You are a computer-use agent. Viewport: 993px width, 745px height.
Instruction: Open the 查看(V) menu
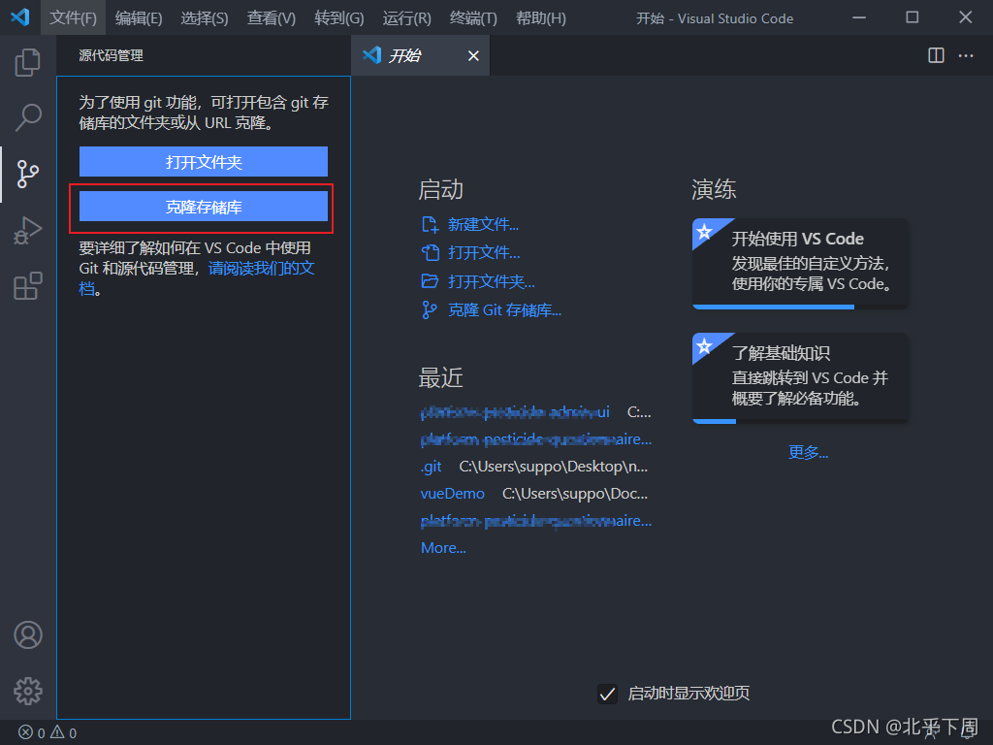(x=272, y=17)
